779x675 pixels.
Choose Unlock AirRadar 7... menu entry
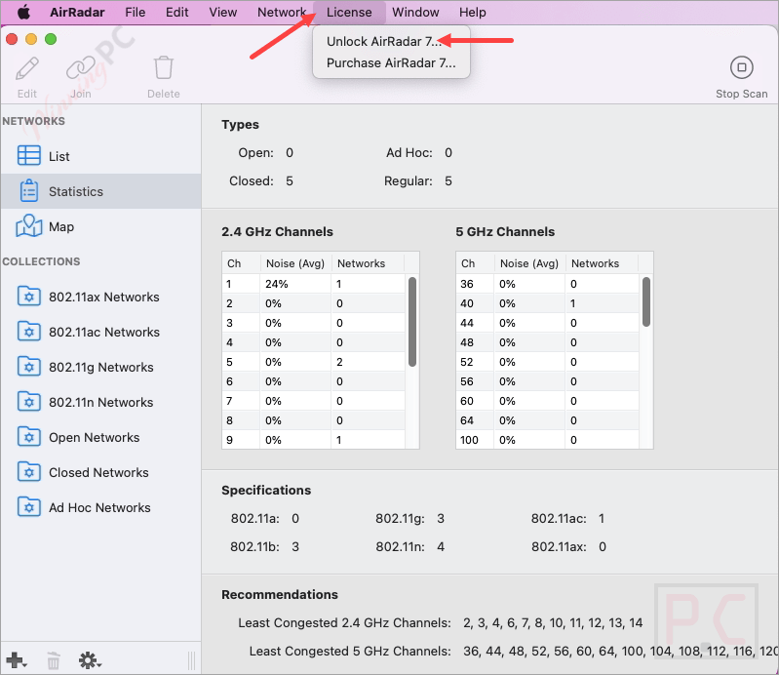[391, 41]
